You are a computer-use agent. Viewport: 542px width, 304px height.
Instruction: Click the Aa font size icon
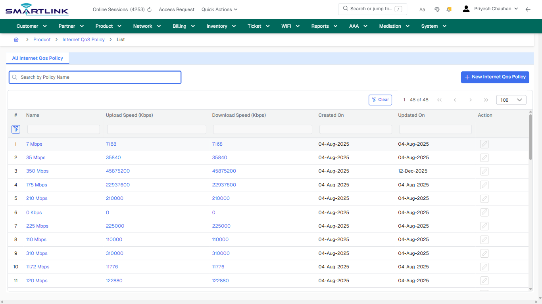[422, 9]
